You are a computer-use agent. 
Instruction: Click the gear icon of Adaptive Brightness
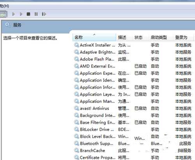[x=76, y=52]
